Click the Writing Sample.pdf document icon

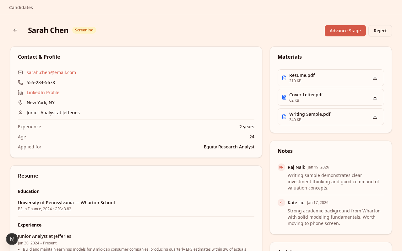pyautogui.click(x=284, y=117)
